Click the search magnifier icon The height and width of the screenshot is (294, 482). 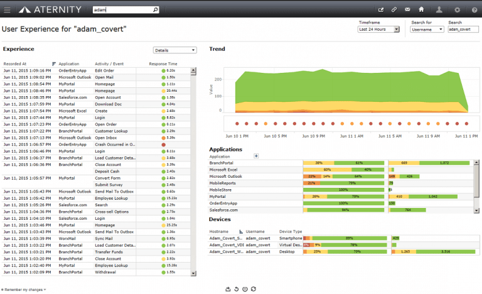tap(156, 10)
